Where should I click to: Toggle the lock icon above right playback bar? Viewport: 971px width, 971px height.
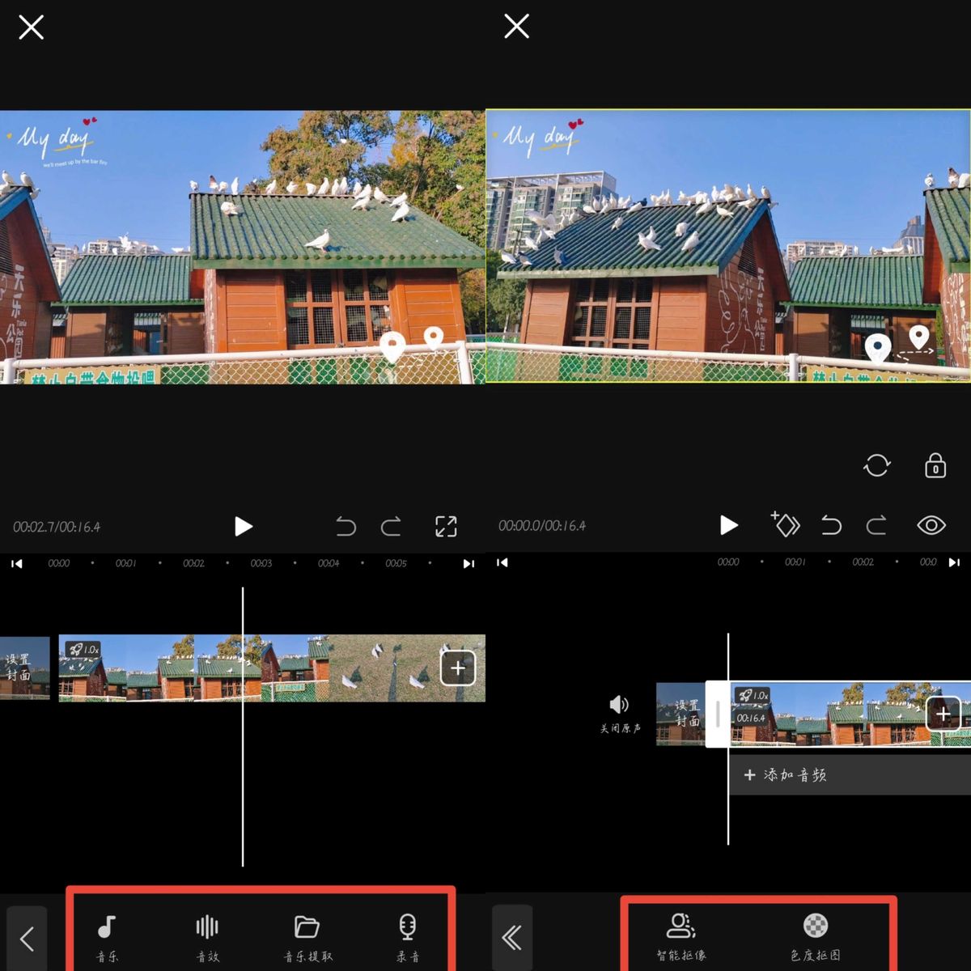pos(935,465)
